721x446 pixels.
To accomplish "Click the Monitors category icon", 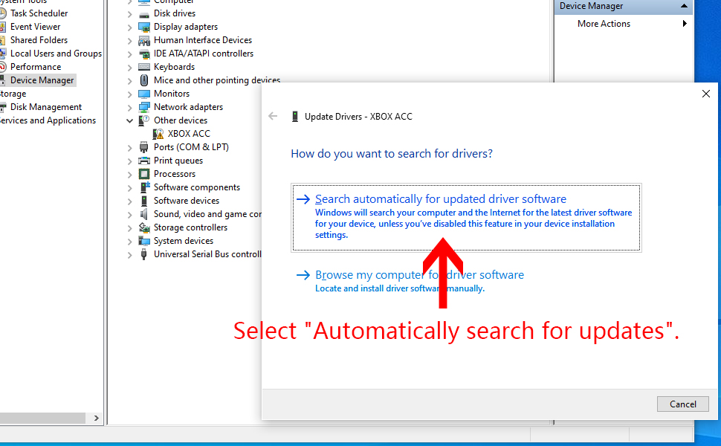I will [144, 94].
